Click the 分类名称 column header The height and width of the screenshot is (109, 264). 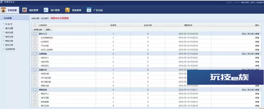(43, 25)
